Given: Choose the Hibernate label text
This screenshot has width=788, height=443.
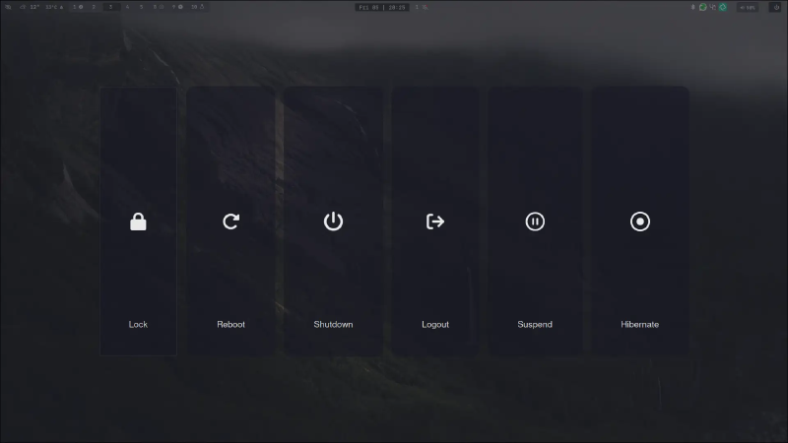Looking at the screenshot, I should pyautogui.click(x=639, y=325).
